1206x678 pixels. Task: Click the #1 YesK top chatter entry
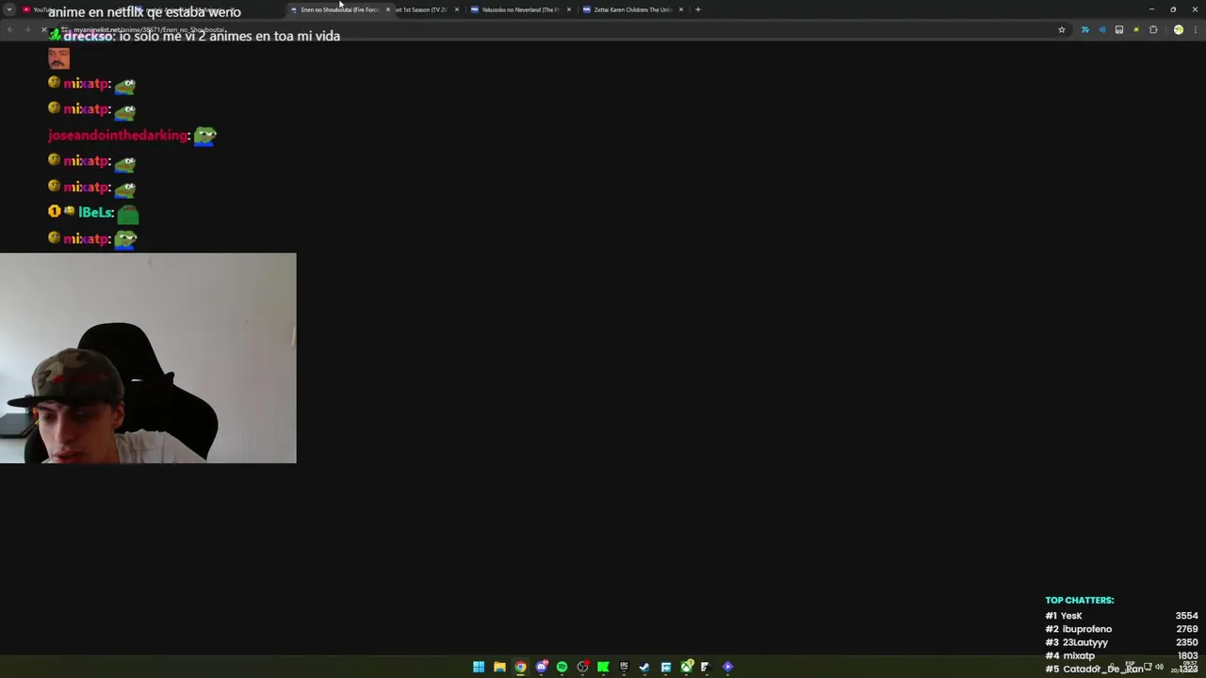(x=1064, y=616)
